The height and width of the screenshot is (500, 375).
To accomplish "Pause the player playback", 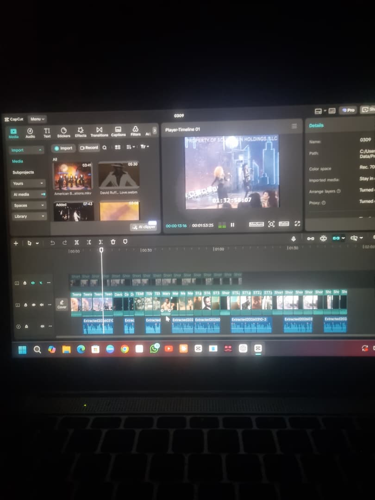I will (x=232, y=225).
